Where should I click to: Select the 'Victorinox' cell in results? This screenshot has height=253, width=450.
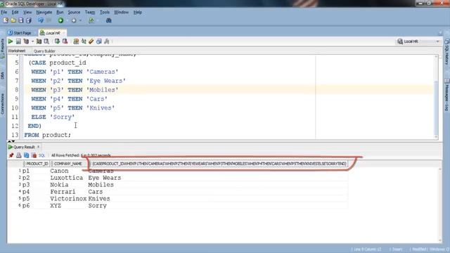(x=68, y=198)
